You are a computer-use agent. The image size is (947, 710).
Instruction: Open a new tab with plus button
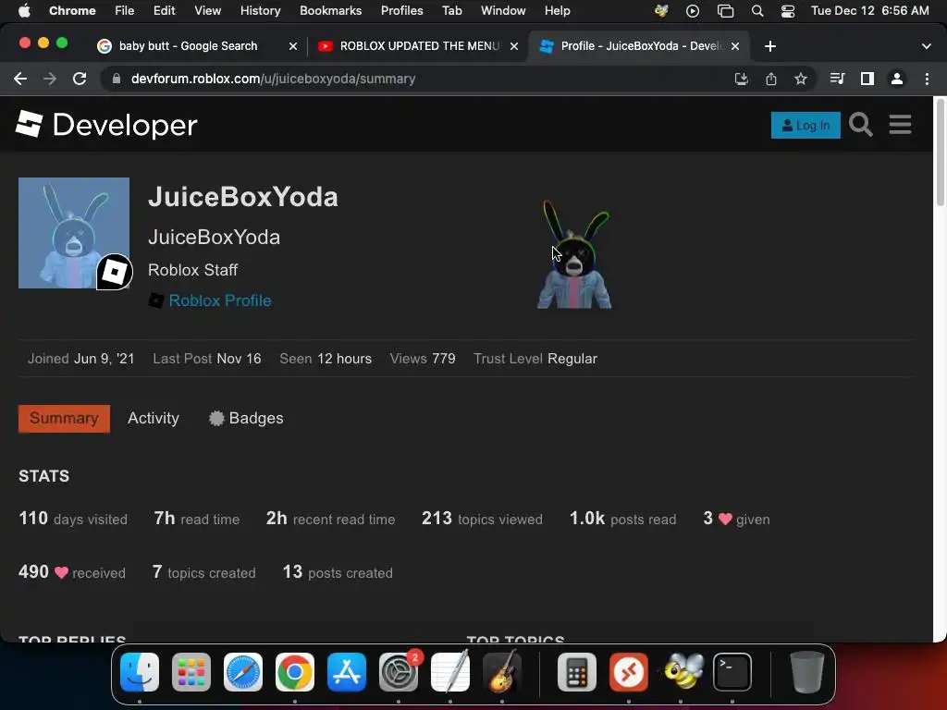pyautogui.click(x=770, y=46)
